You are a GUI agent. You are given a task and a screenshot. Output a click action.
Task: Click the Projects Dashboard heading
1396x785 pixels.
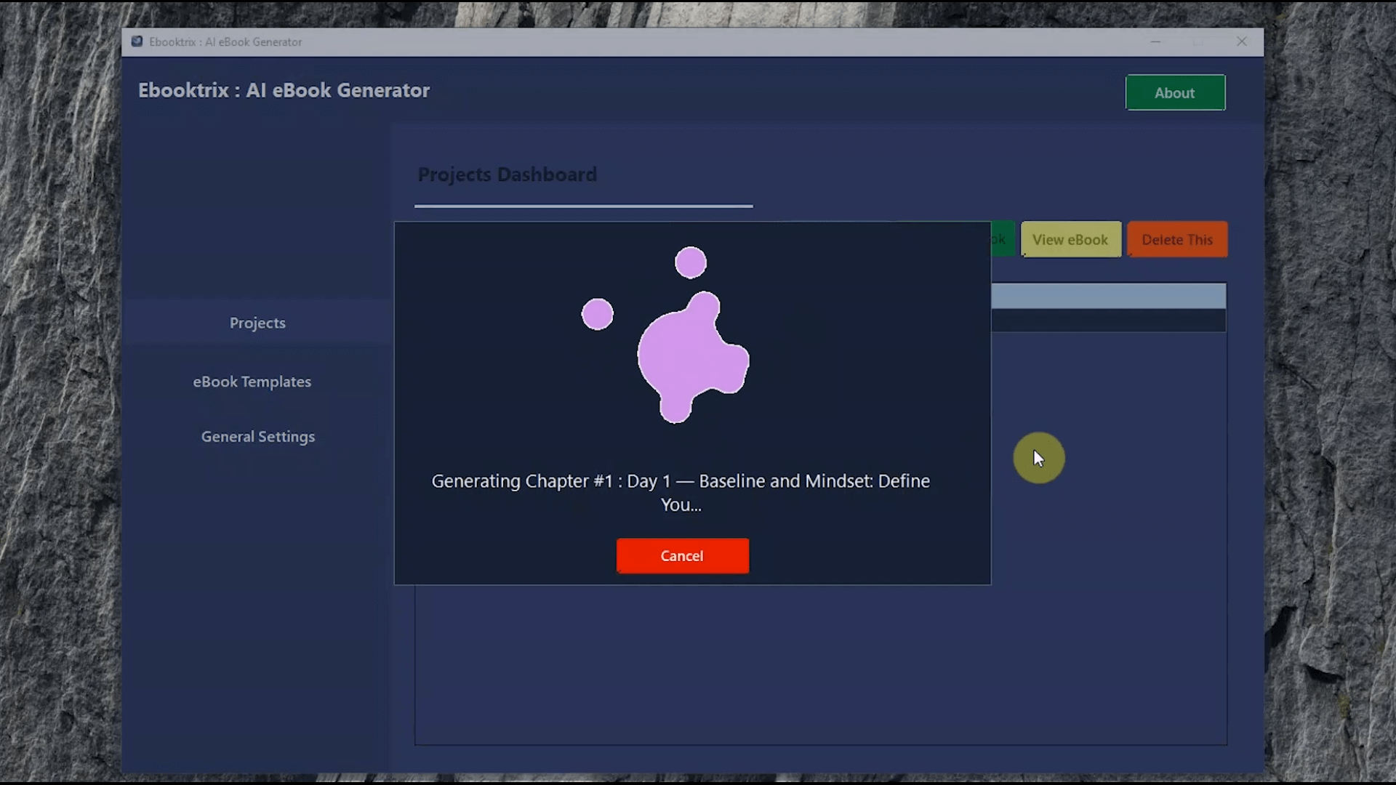[x=507, y=174]
